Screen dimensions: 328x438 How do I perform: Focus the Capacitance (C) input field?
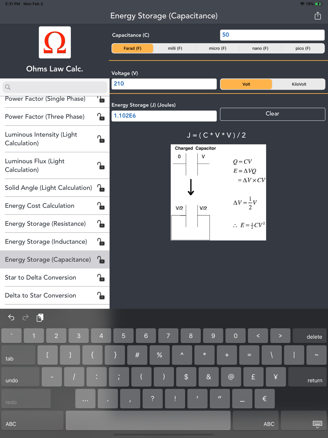click(x=272, y=35)
